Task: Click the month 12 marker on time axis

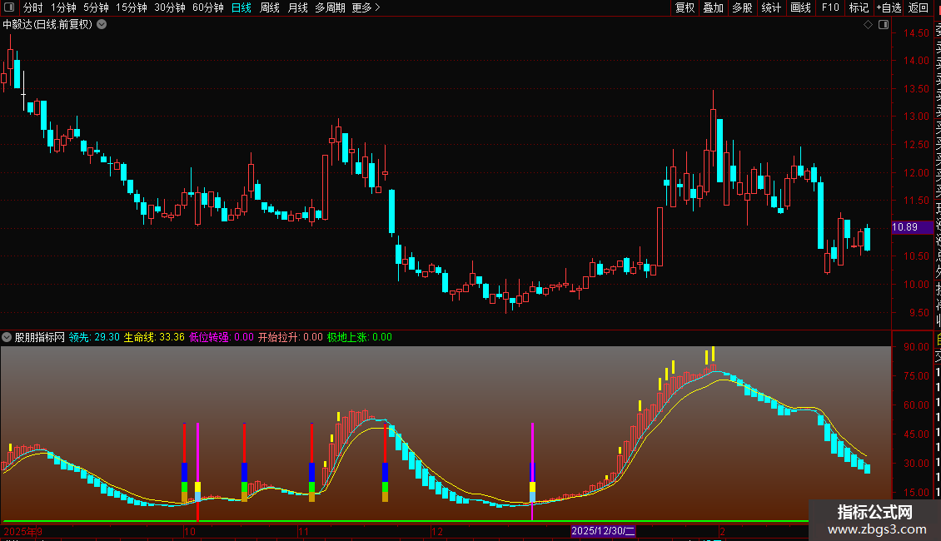Action: click(x=437, y=531)
